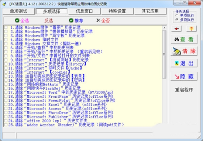This screenshot has width=203, height=141.
Task: Click 推荐 recommended selection option
Action: [x=79, y=20]
